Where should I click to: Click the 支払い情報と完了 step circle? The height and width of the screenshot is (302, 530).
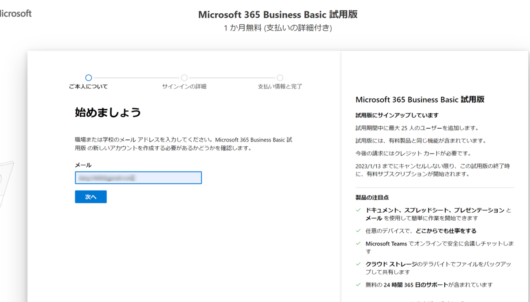[x=280, y=78]
